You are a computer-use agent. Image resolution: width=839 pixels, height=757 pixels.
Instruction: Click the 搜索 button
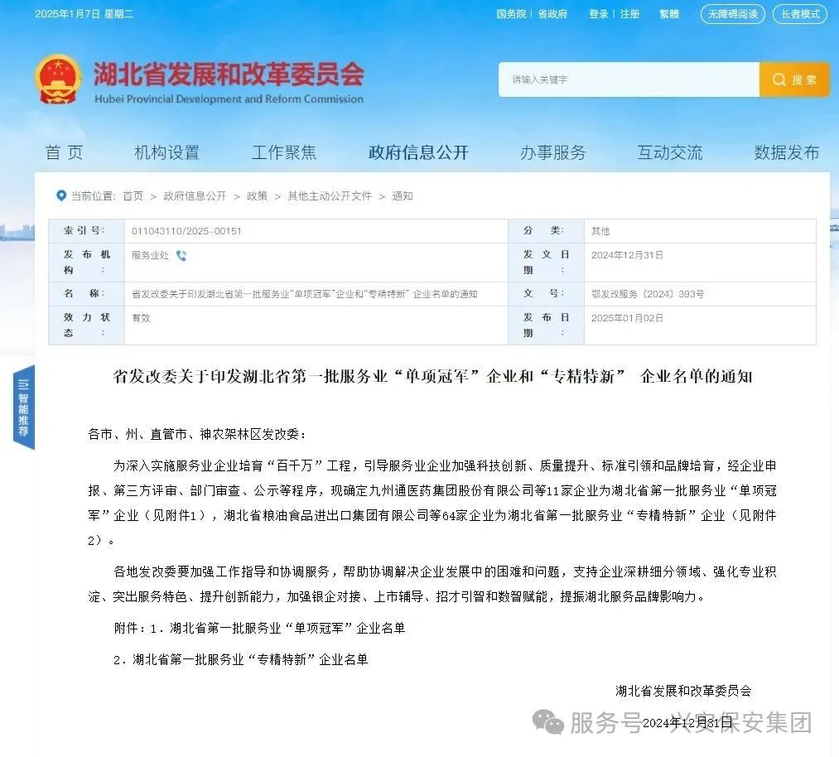point(794,80)
